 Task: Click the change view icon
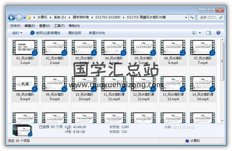194,33
